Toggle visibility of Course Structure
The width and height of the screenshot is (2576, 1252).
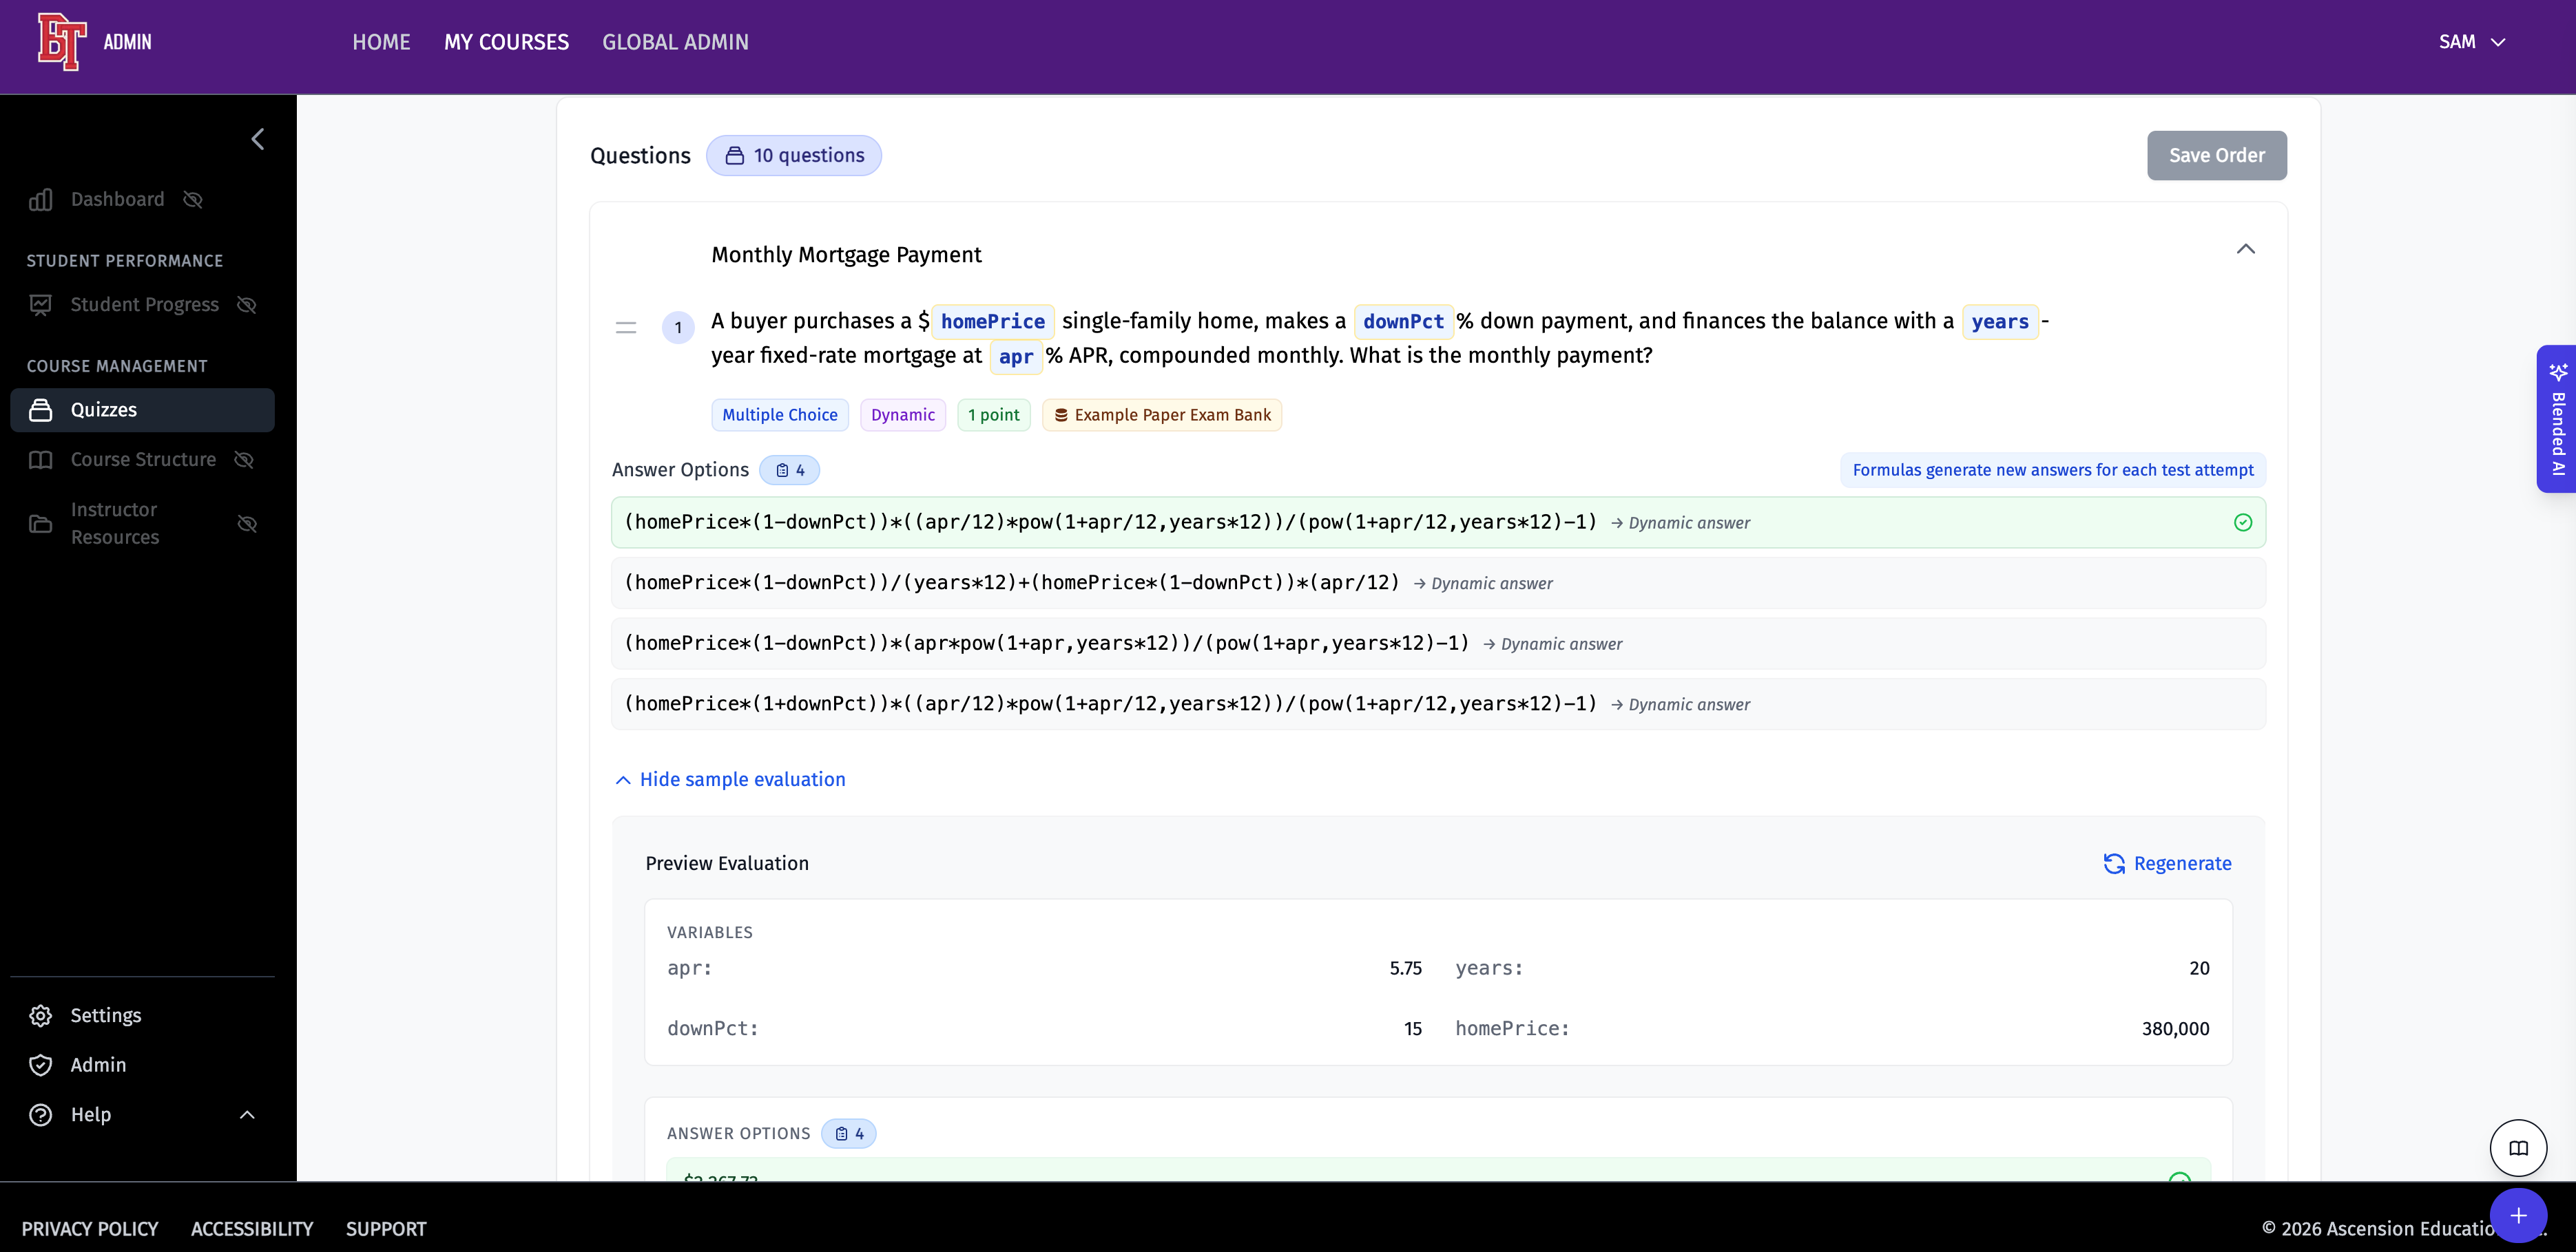click(244, 460)
